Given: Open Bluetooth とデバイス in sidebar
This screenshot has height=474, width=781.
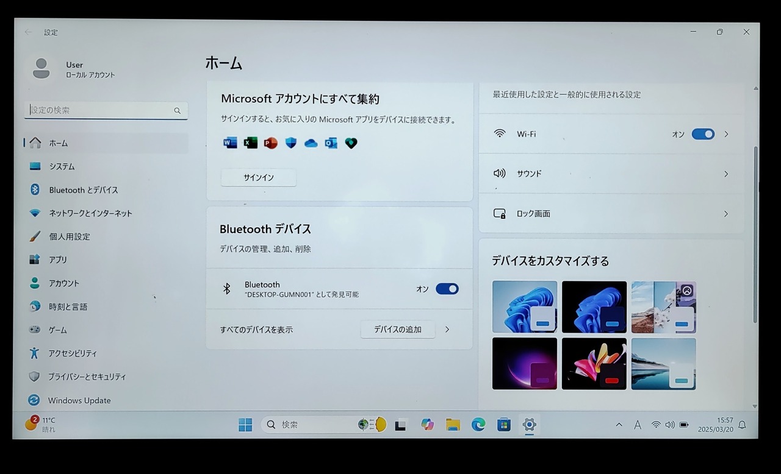Looking at the screenshot, I should (x=107, y=190).
